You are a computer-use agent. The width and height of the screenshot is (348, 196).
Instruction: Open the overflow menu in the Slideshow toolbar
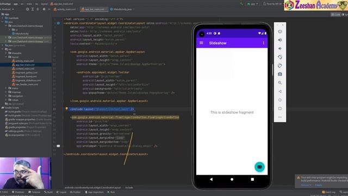pyautogui.click(x=263, y=43)
